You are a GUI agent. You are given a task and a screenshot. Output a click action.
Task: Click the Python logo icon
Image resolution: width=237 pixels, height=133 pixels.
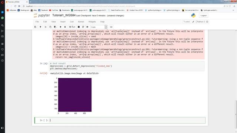point(193,16)
